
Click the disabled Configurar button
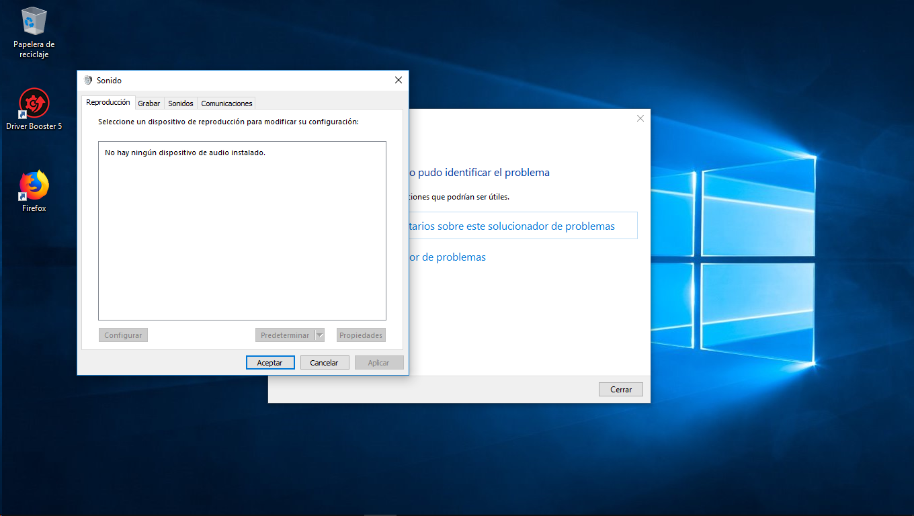click(x=123, y=335)
